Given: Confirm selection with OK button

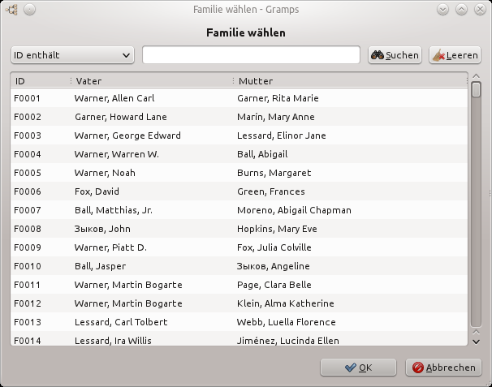Looking at the screenshot, I should point(358,368).
